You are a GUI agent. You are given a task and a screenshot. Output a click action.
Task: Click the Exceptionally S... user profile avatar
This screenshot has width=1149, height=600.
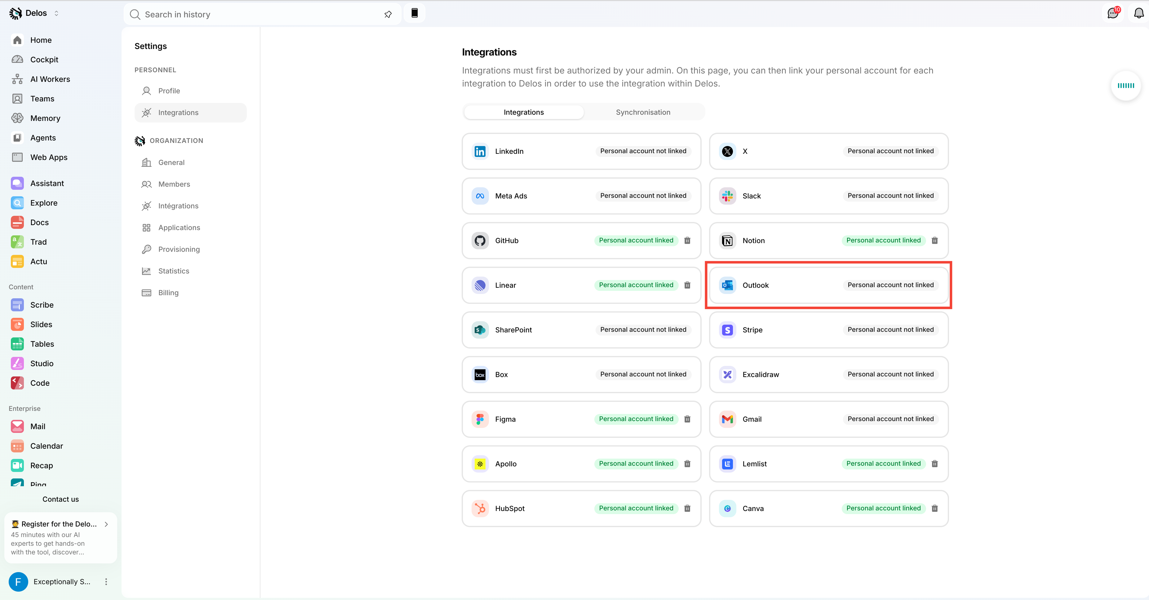(x=18, y=582)
